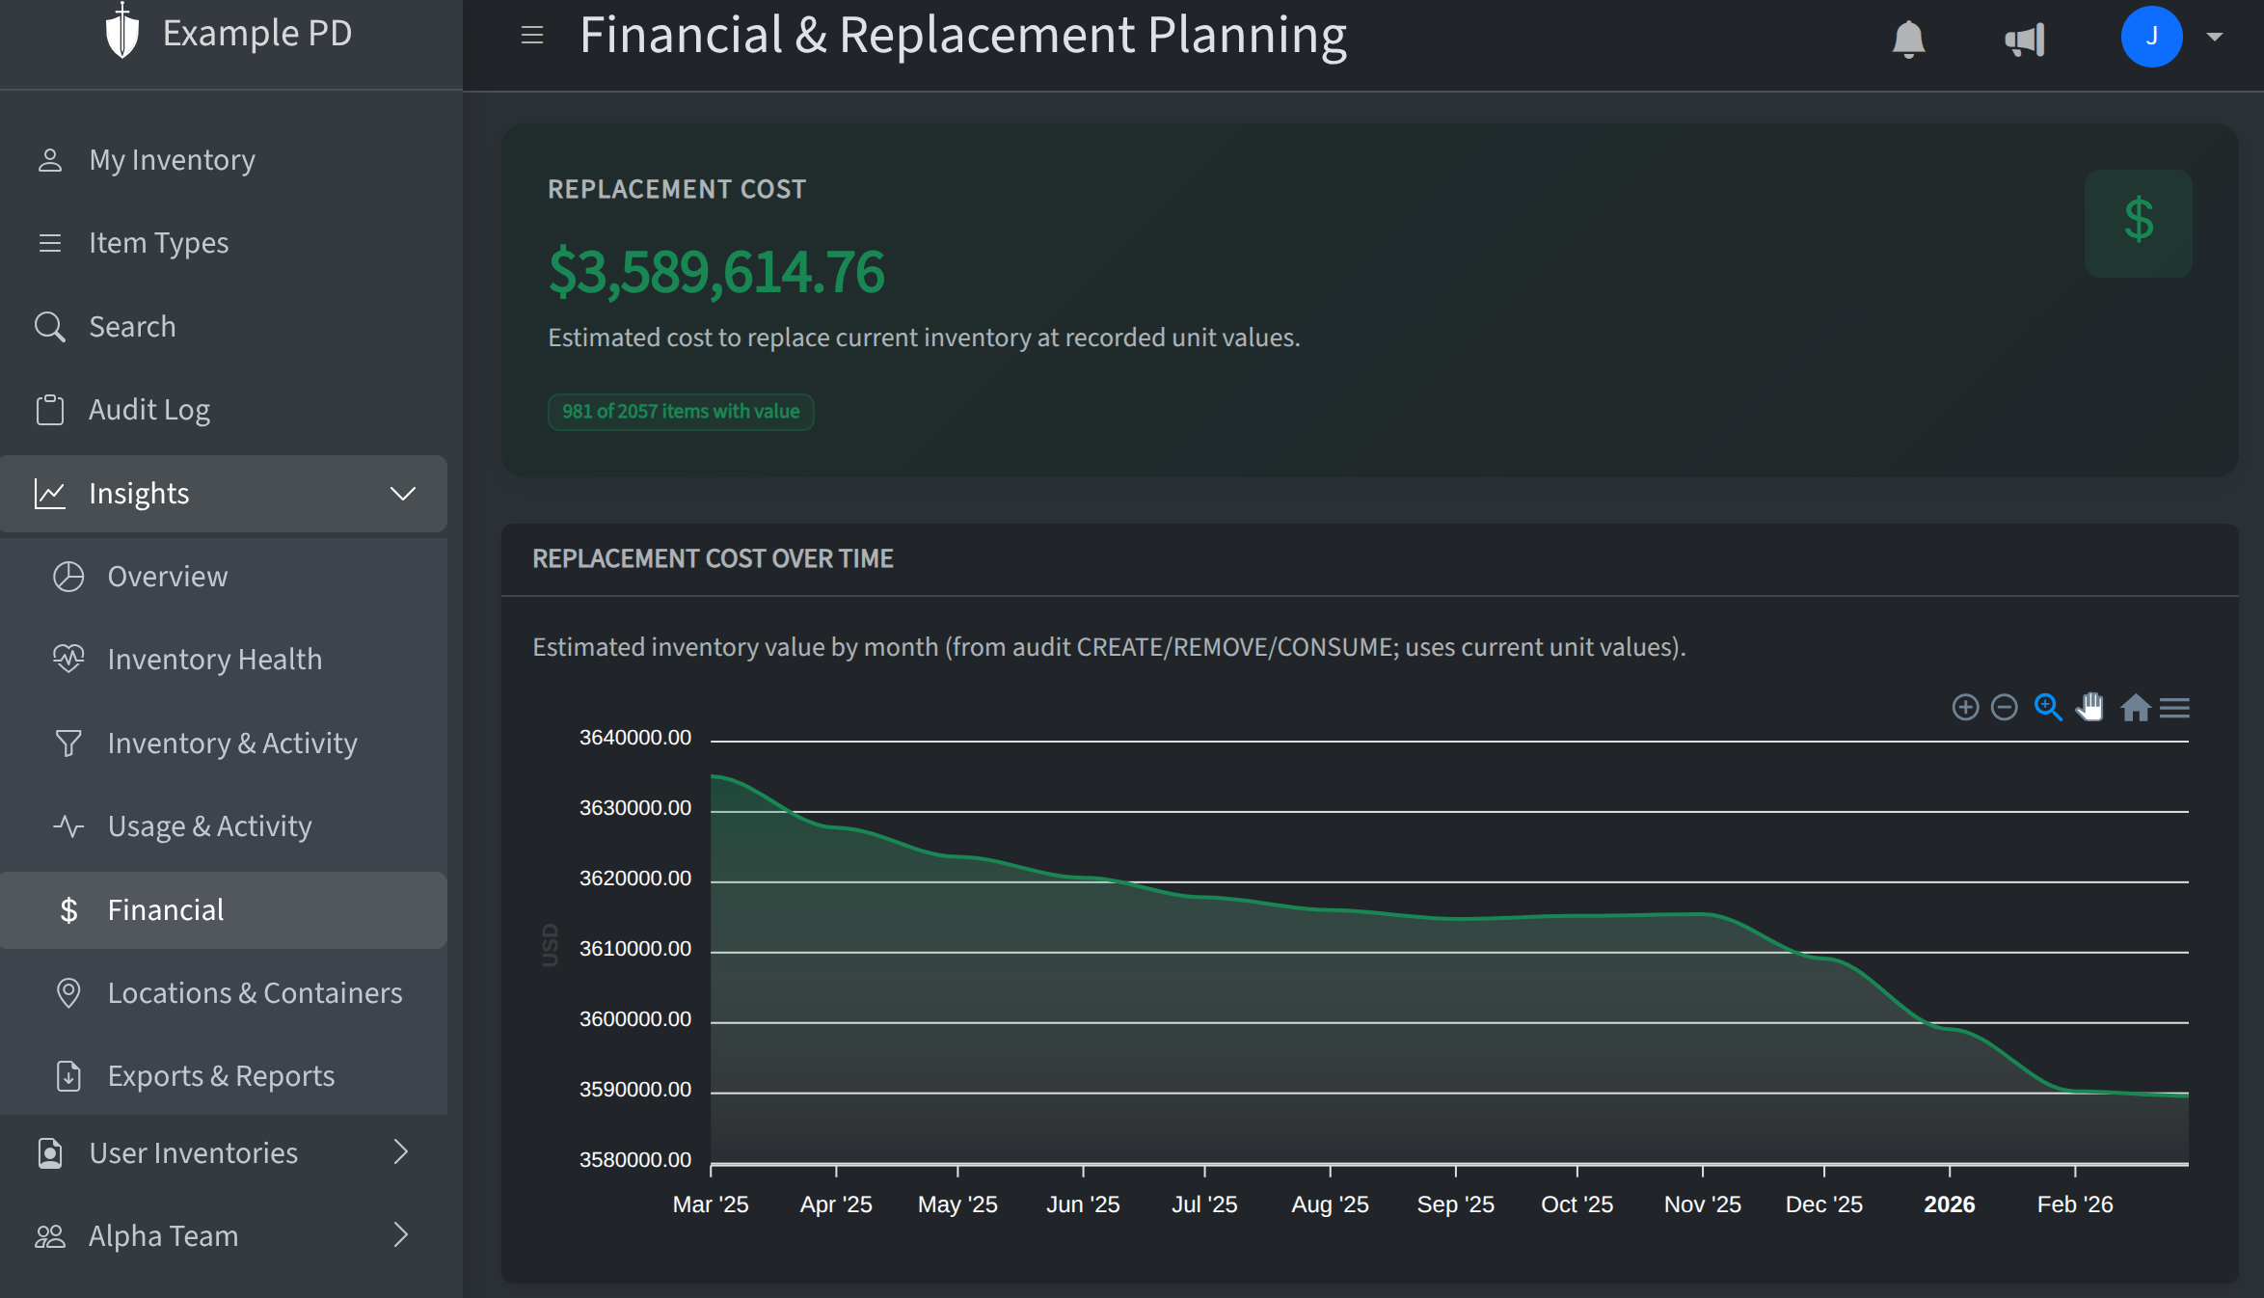Click the dollar icon on Replacement Cost card
Image resolution: width=2264 pixels, height=1298 pixels.
point(2138,222)
